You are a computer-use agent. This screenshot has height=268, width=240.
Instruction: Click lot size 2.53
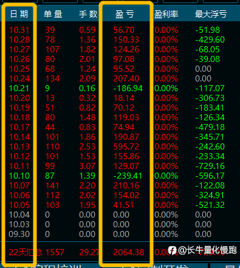coord(87,146)
